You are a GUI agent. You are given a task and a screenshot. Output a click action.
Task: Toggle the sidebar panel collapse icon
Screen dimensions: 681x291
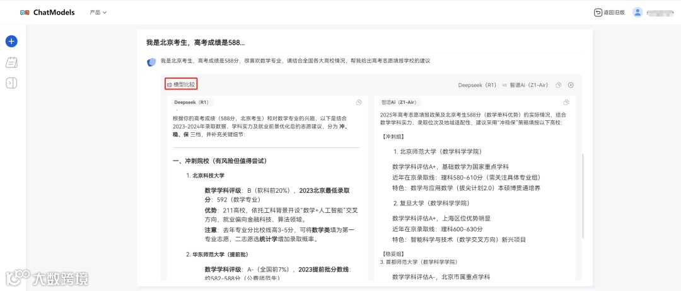coord(11,83)
